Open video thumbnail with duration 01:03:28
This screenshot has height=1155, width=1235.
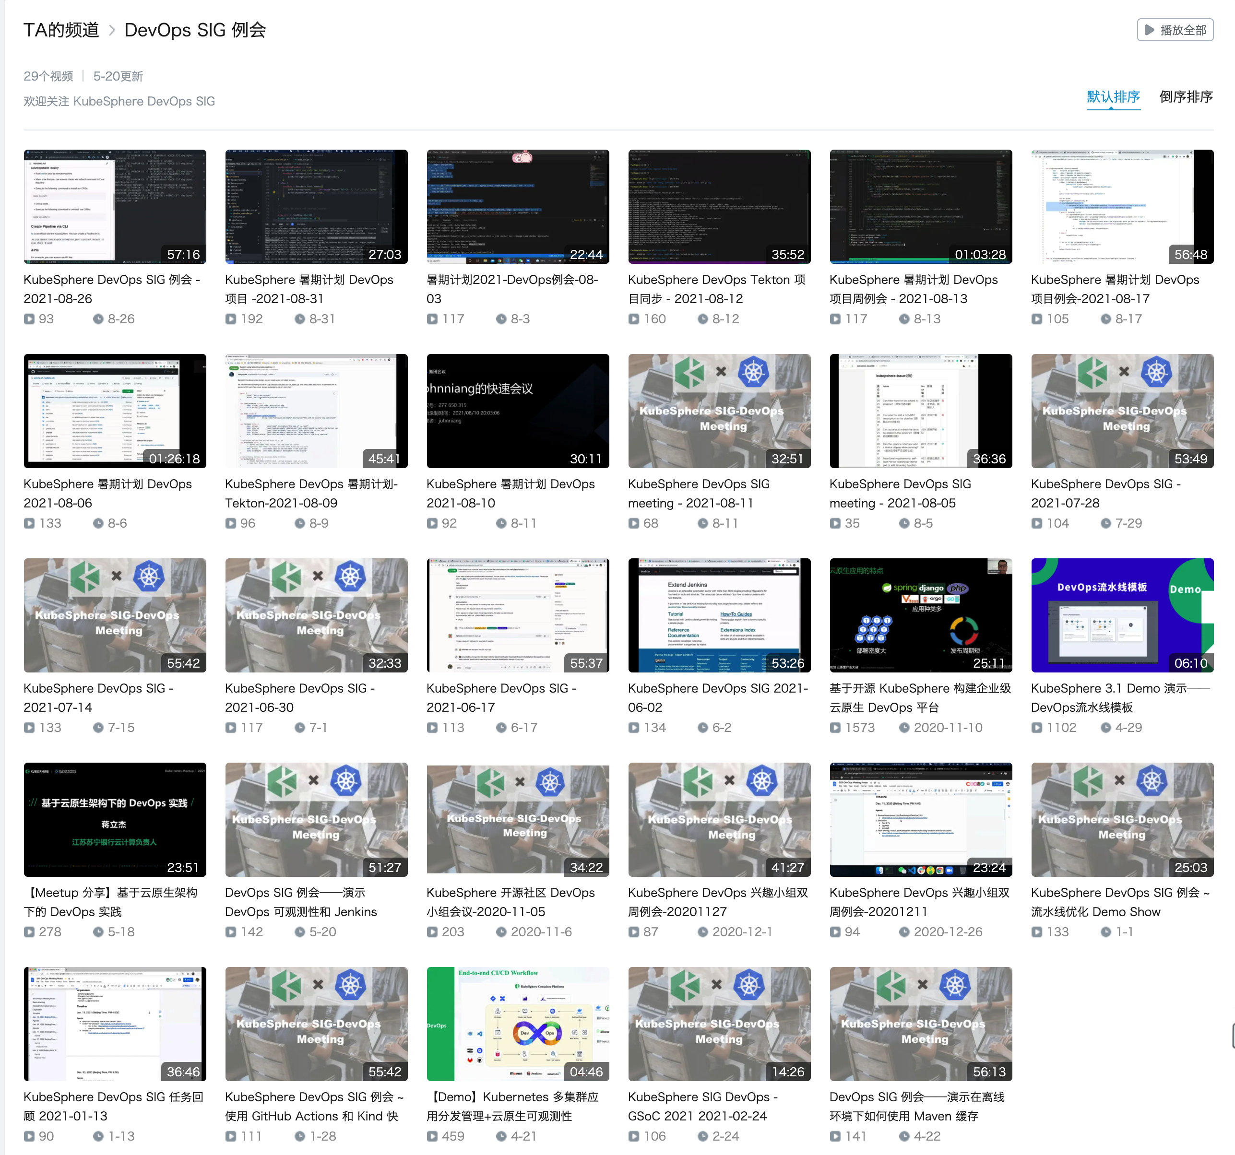click(x=921, y=206)
